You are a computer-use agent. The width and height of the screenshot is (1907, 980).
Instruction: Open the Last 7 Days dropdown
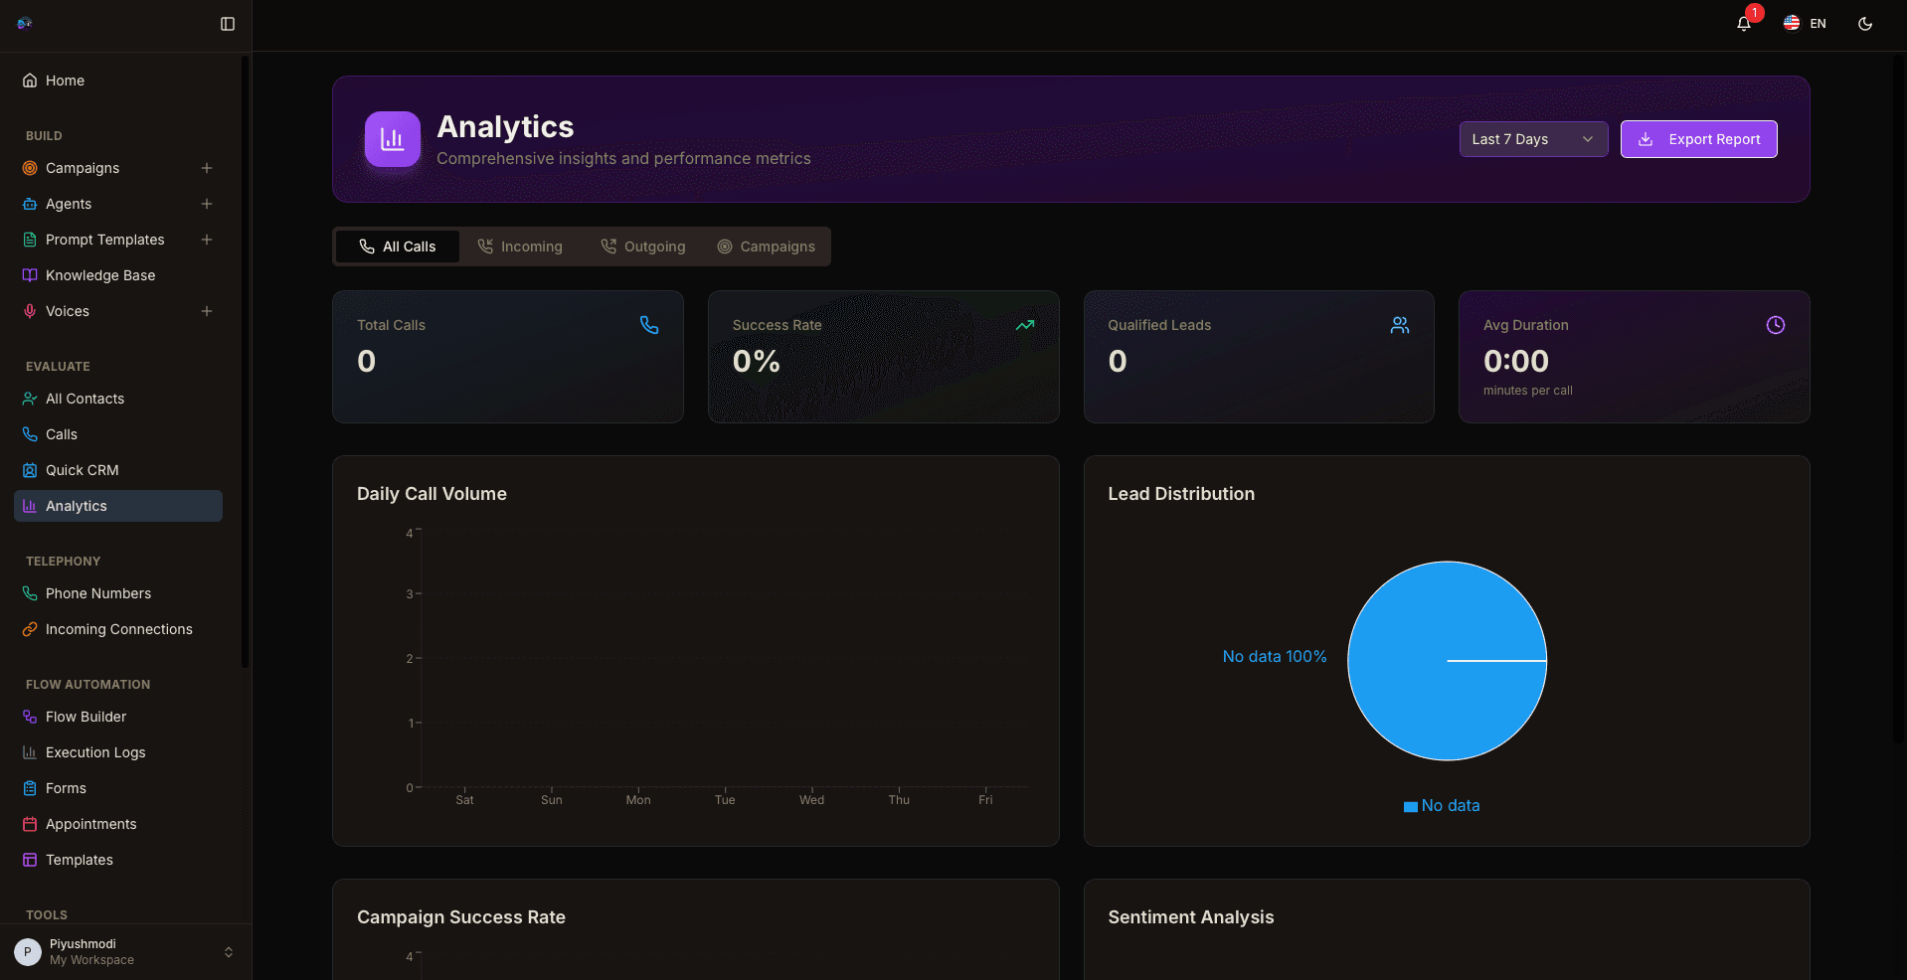(x=1532, y=139)
